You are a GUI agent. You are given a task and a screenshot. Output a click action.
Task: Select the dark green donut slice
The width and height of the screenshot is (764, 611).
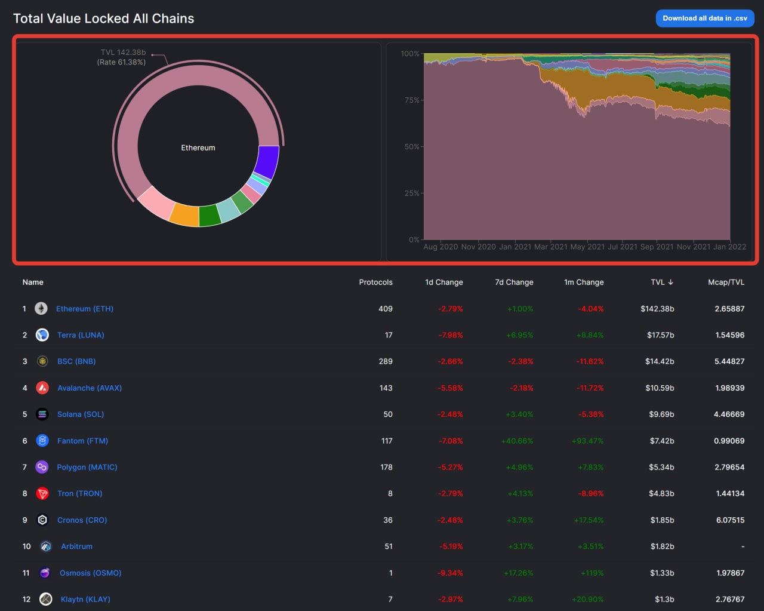[210, 216]
